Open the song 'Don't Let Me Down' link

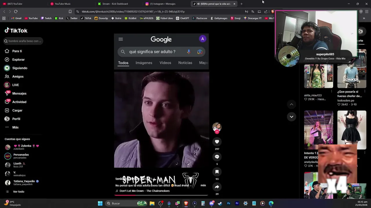[x=144, y=191]
